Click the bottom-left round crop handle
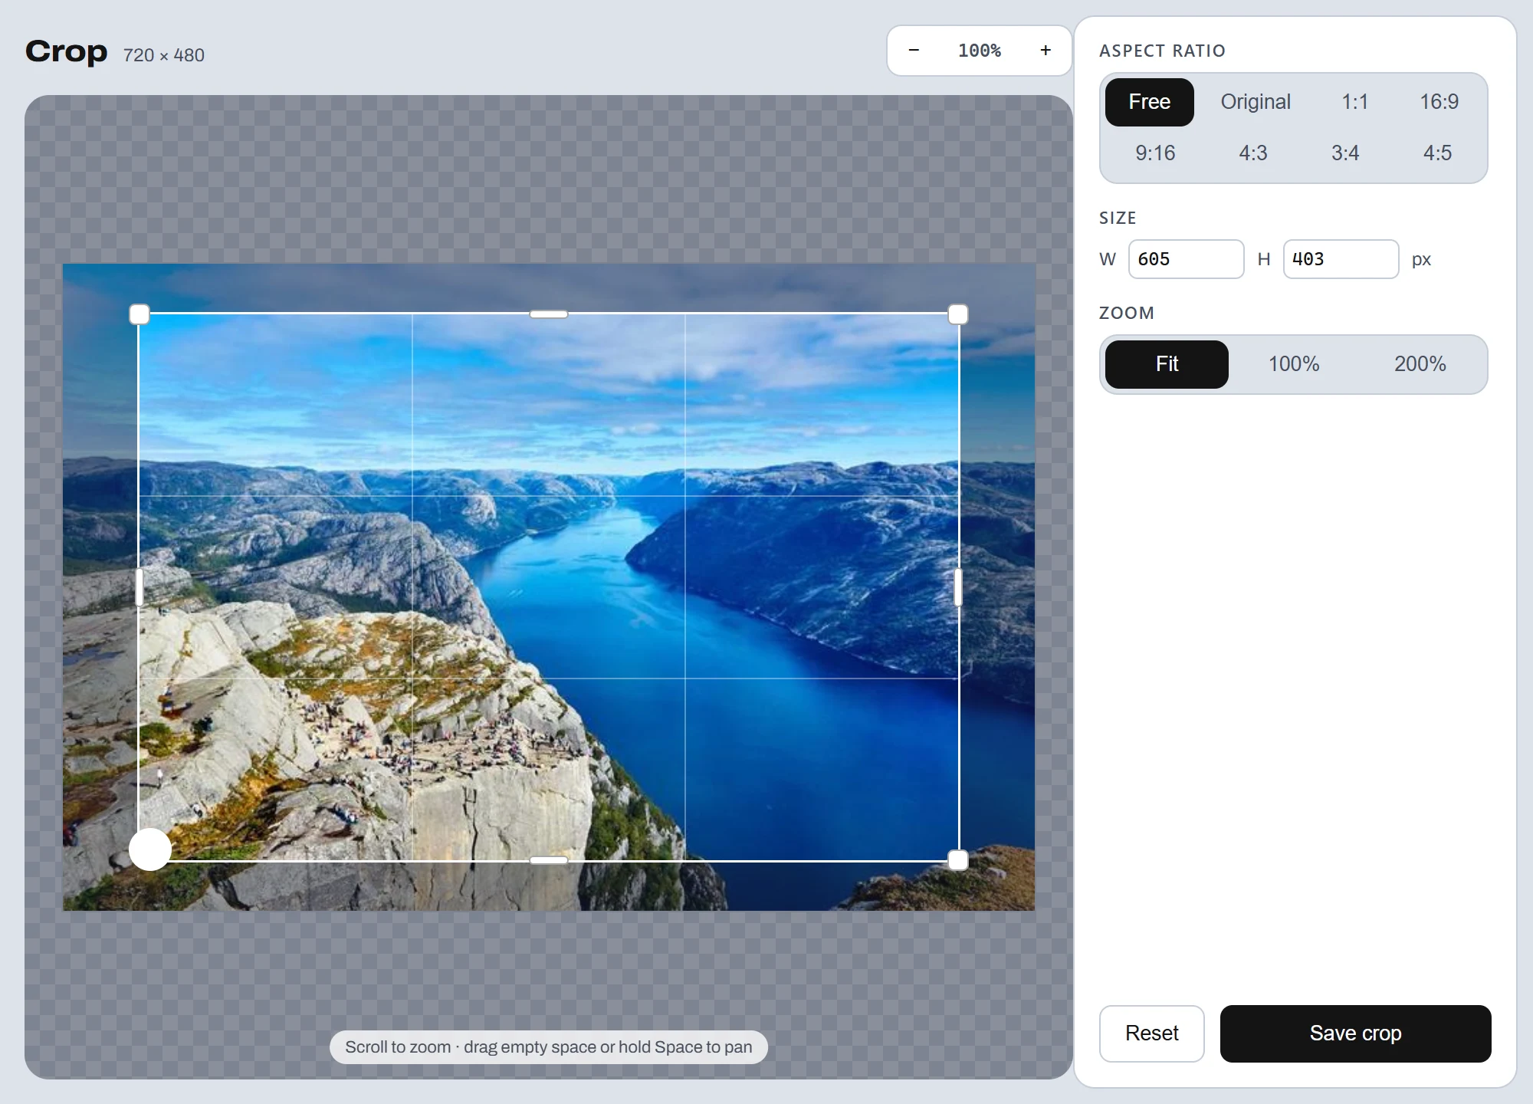 tap(150, 849)
